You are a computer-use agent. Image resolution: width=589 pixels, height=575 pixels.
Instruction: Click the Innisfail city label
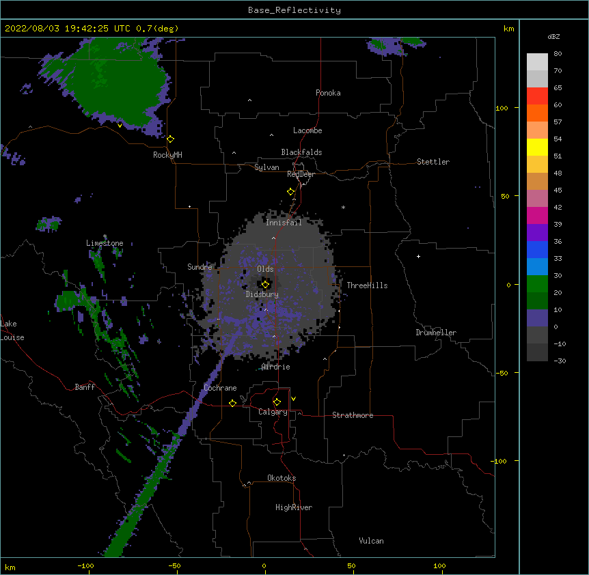284,223
